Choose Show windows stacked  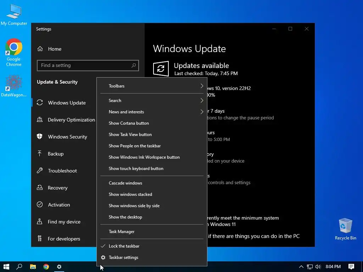(152, 194)
